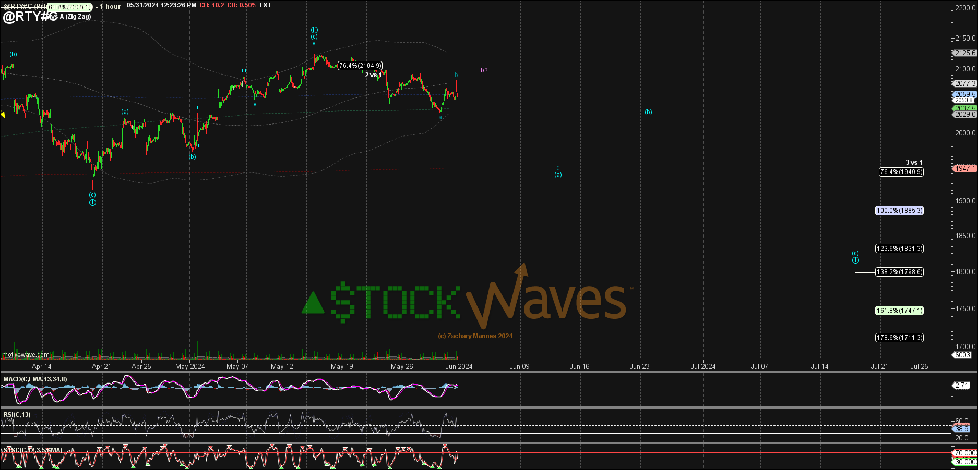Click the RSI value tag 38.9

[962, 429]
